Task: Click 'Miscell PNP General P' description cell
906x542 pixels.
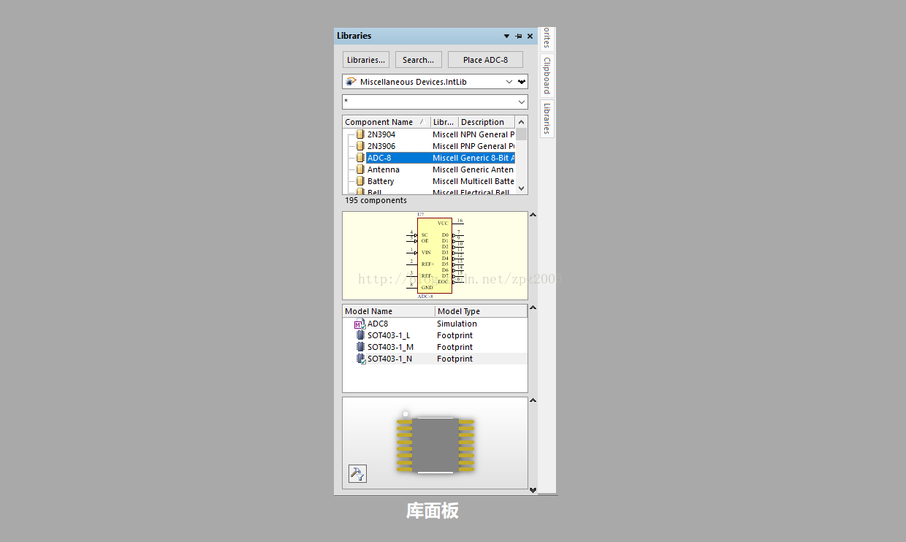Action: 473,146
